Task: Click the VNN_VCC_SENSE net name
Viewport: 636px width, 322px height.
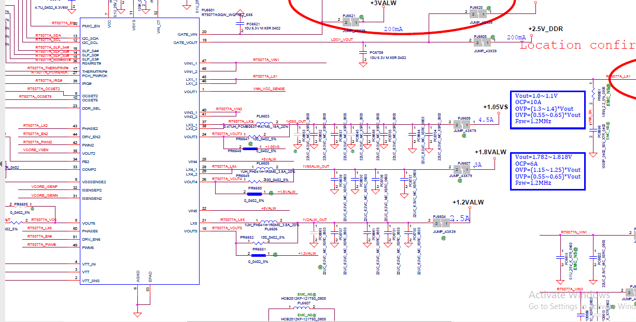Action: pos(269,89)
